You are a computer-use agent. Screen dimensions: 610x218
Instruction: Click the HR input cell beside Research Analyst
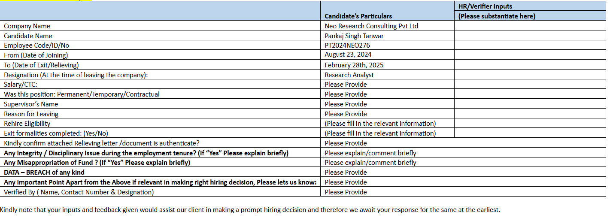pyautogui.click(x=530, y=75)
